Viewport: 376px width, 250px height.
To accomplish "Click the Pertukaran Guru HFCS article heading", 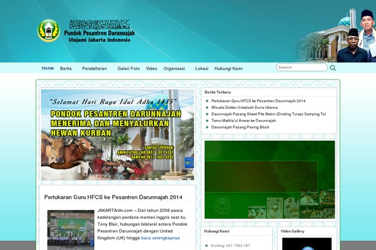I will tap(113, 197).
